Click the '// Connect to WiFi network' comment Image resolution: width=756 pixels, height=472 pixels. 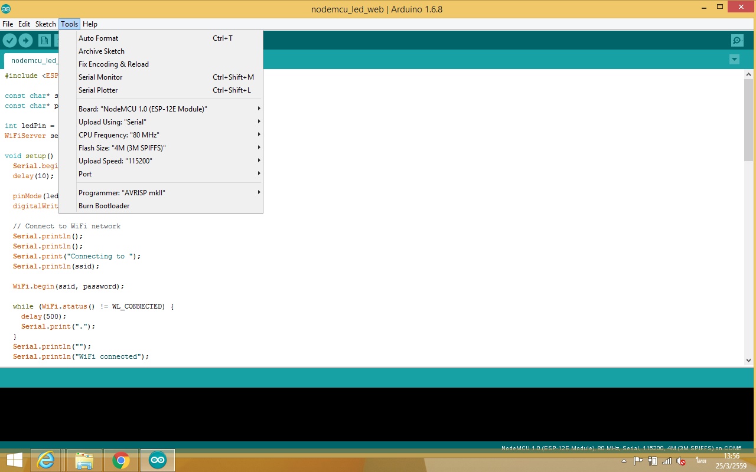[67, 226]
